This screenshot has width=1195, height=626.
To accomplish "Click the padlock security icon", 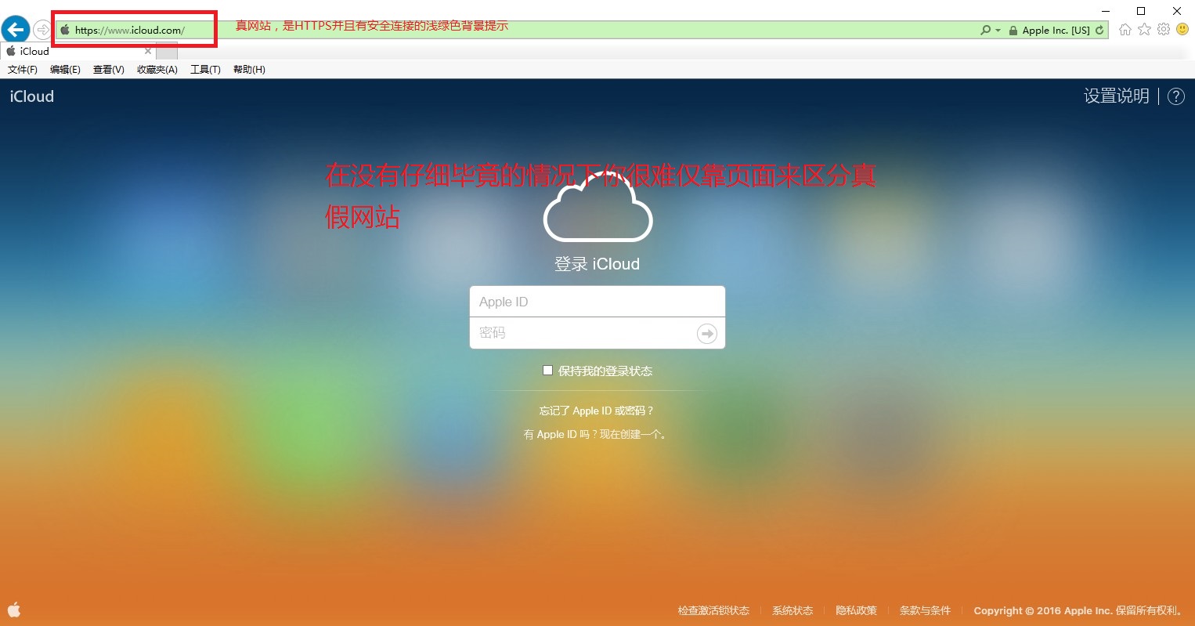I will point(1013,31).
